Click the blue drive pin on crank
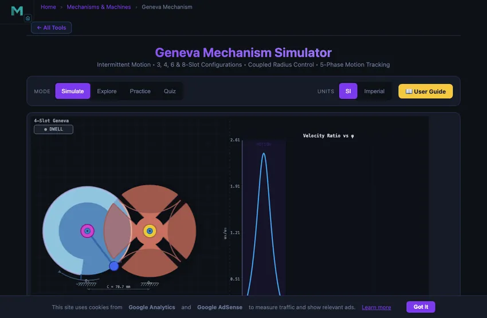487x318 pixels. 114,266
